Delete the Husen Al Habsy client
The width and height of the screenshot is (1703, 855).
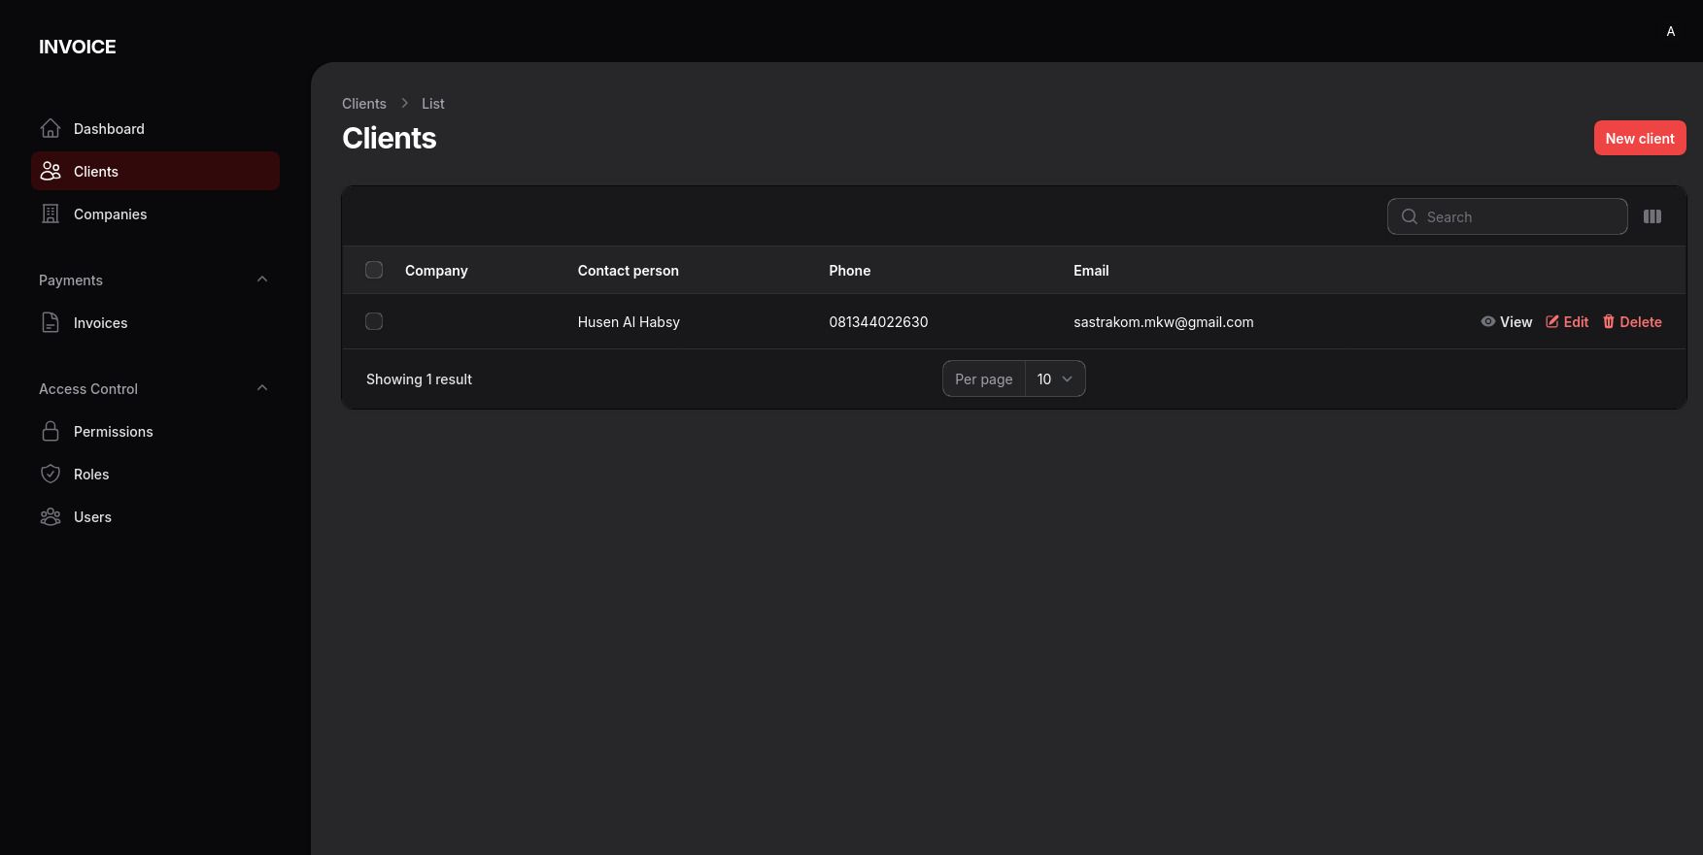coord(1632,322)
